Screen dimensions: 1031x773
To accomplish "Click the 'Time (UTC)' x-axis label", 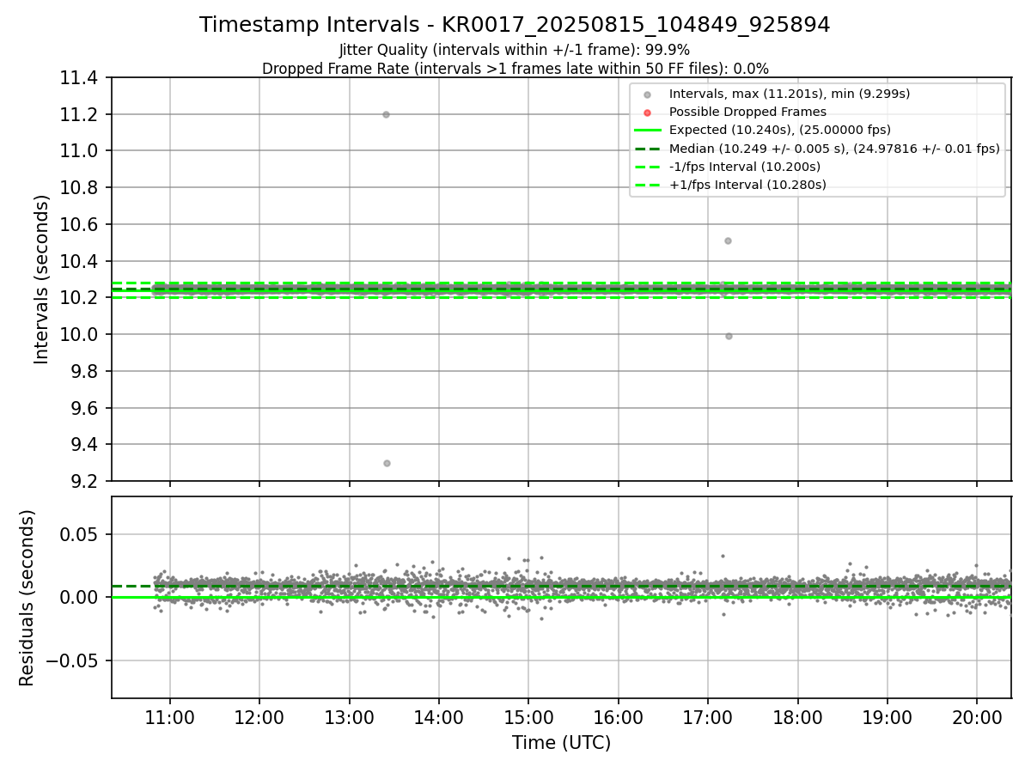I will coord(561,743).
